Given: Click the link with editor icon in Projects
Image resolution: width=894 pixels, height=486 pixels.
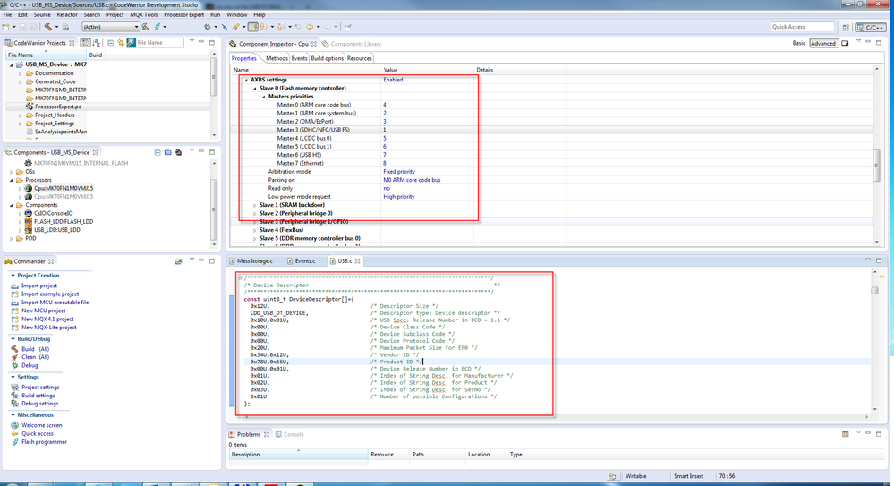Looking at the screenshot, I should click(x=121, y=43).
